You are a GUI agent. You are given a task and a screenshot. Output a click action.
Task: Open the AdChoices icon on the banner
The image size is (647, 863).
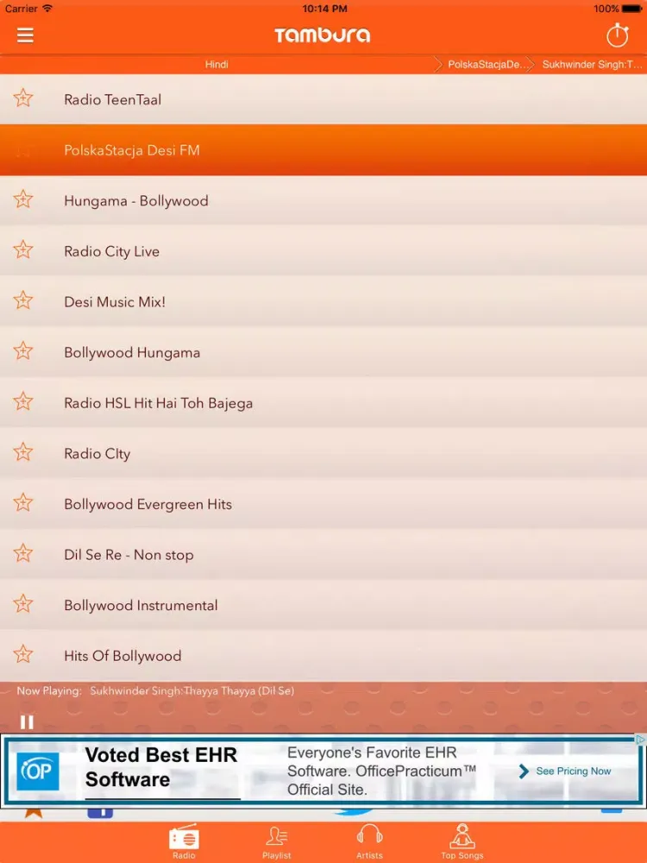point(640,740)
